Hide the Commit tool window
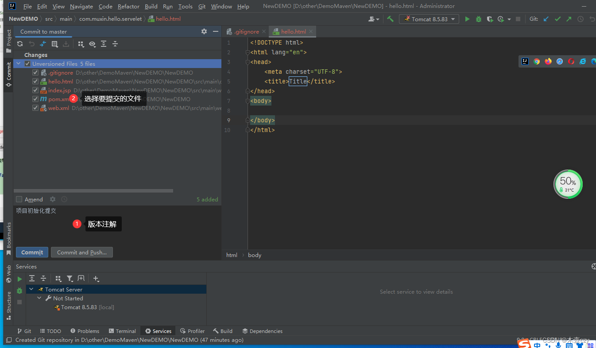The width and height of the screenshot is (596, 348). click(216, 31)
